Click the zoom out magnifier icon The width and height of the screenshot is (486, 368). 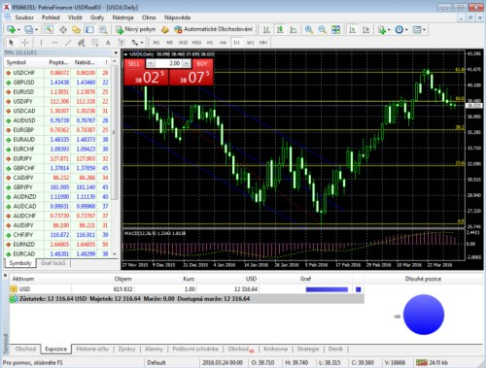pyautogui.click(x=322, y=30)
